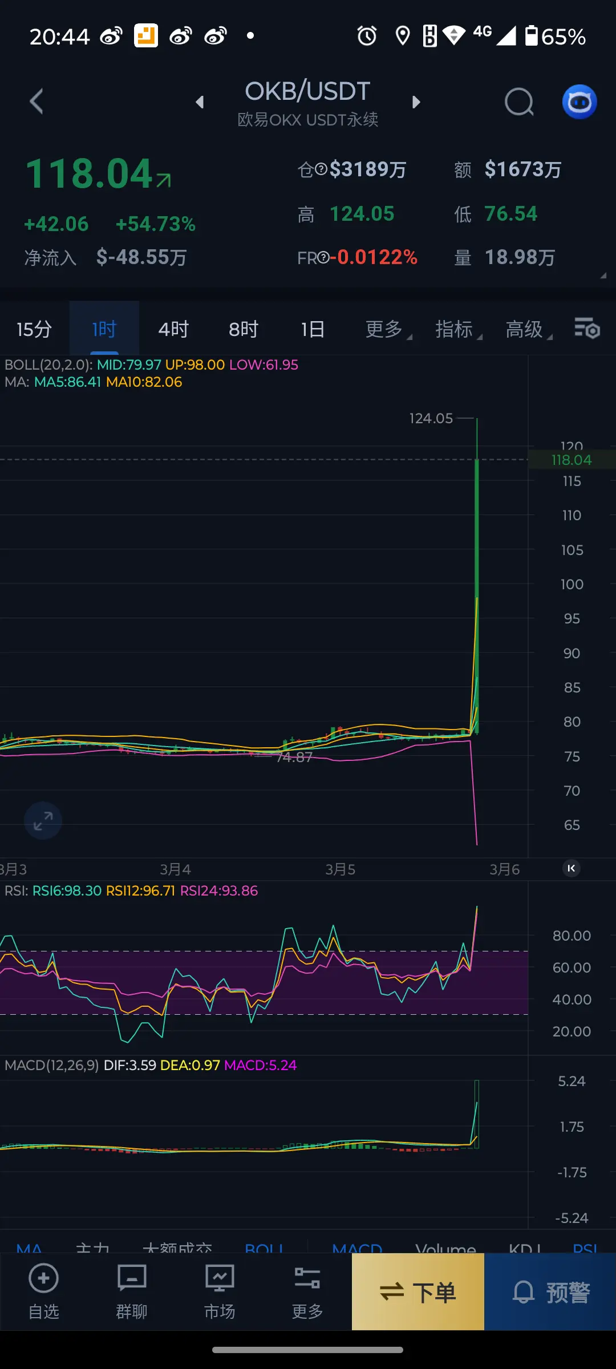Image resolution: width=616 pixels, height=1369 pixels.
Task: Select the 1时 timeframe tab
Action: 104,329
